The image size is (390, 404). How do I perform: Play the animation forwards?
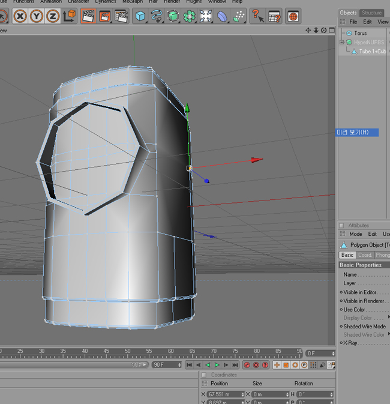[217, 365]
